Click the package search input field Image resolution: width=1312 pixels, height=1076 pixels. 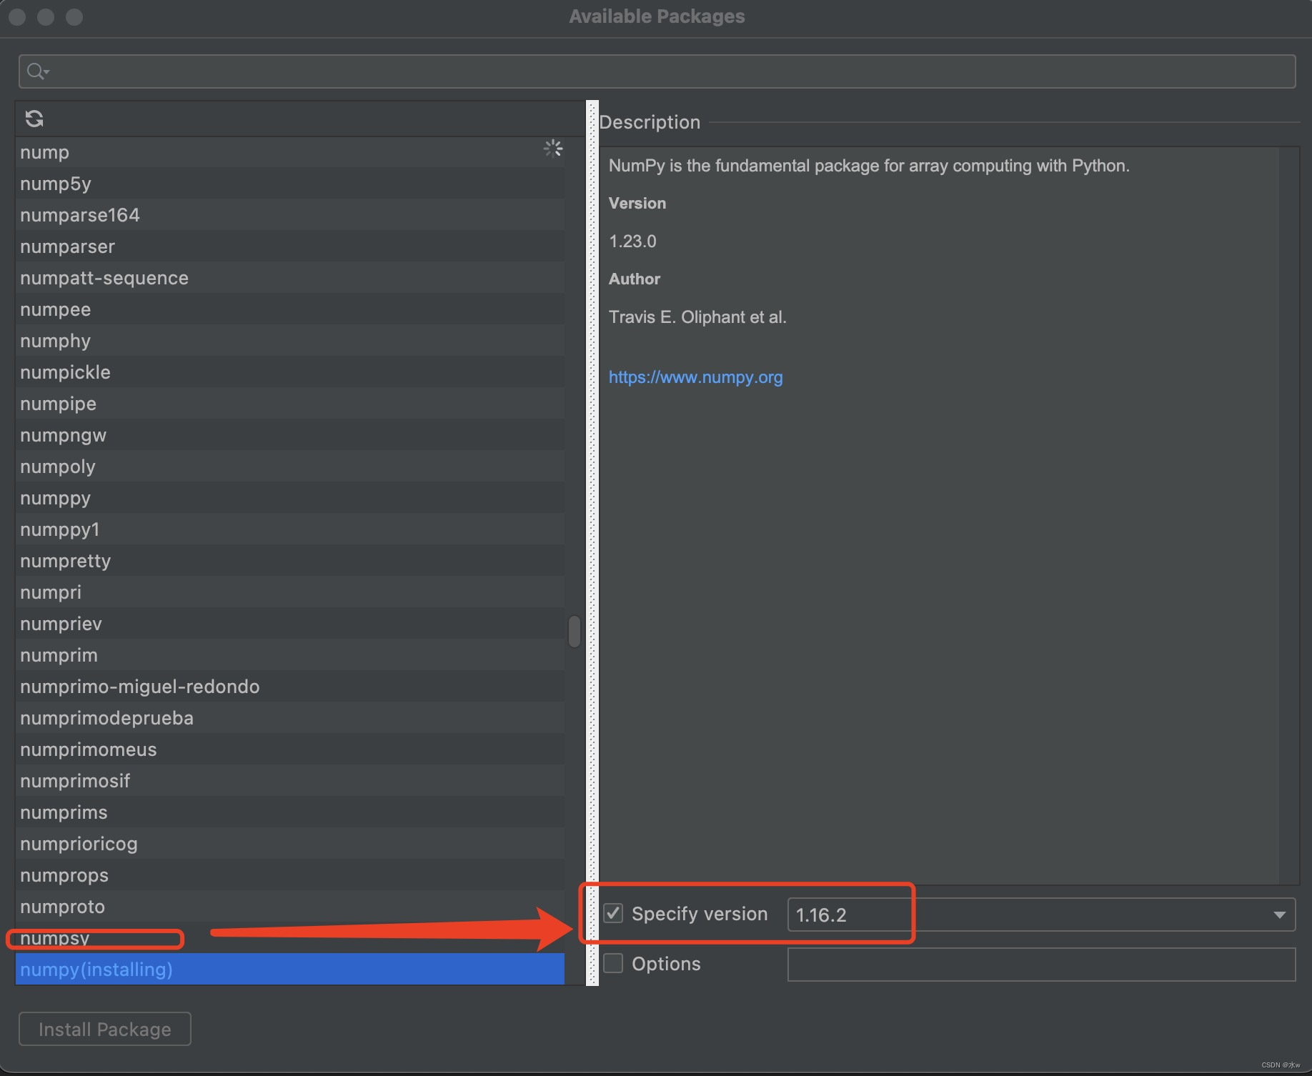point(657,71)
